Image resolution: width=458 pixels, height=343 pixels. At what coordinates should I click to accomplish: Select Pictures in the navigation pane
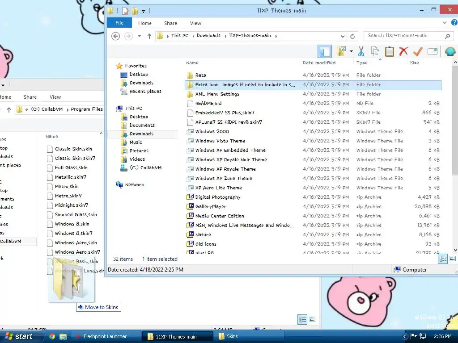tap(139, 151)
